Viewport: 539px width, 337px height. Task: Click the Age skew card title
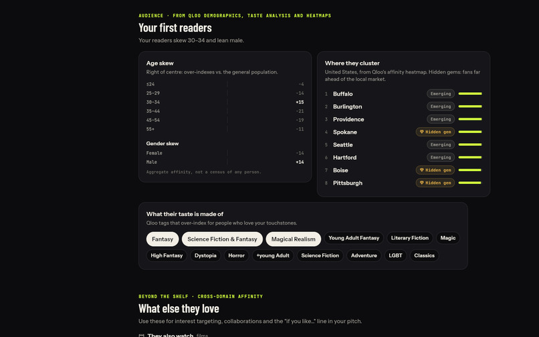[160, 64]
